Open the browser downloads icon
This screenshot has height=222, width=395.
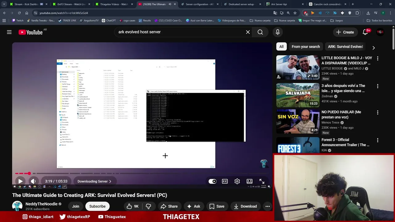[368, 13]
